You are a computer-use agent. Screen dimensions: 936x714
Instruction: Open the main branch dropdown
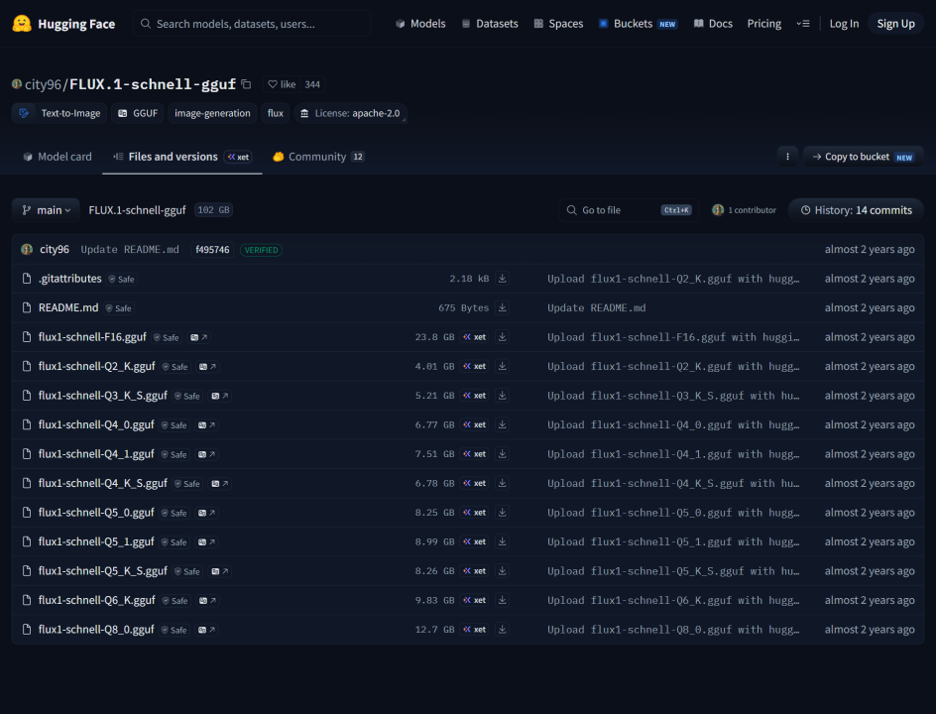pyautogui.click(x=46, y=210)
